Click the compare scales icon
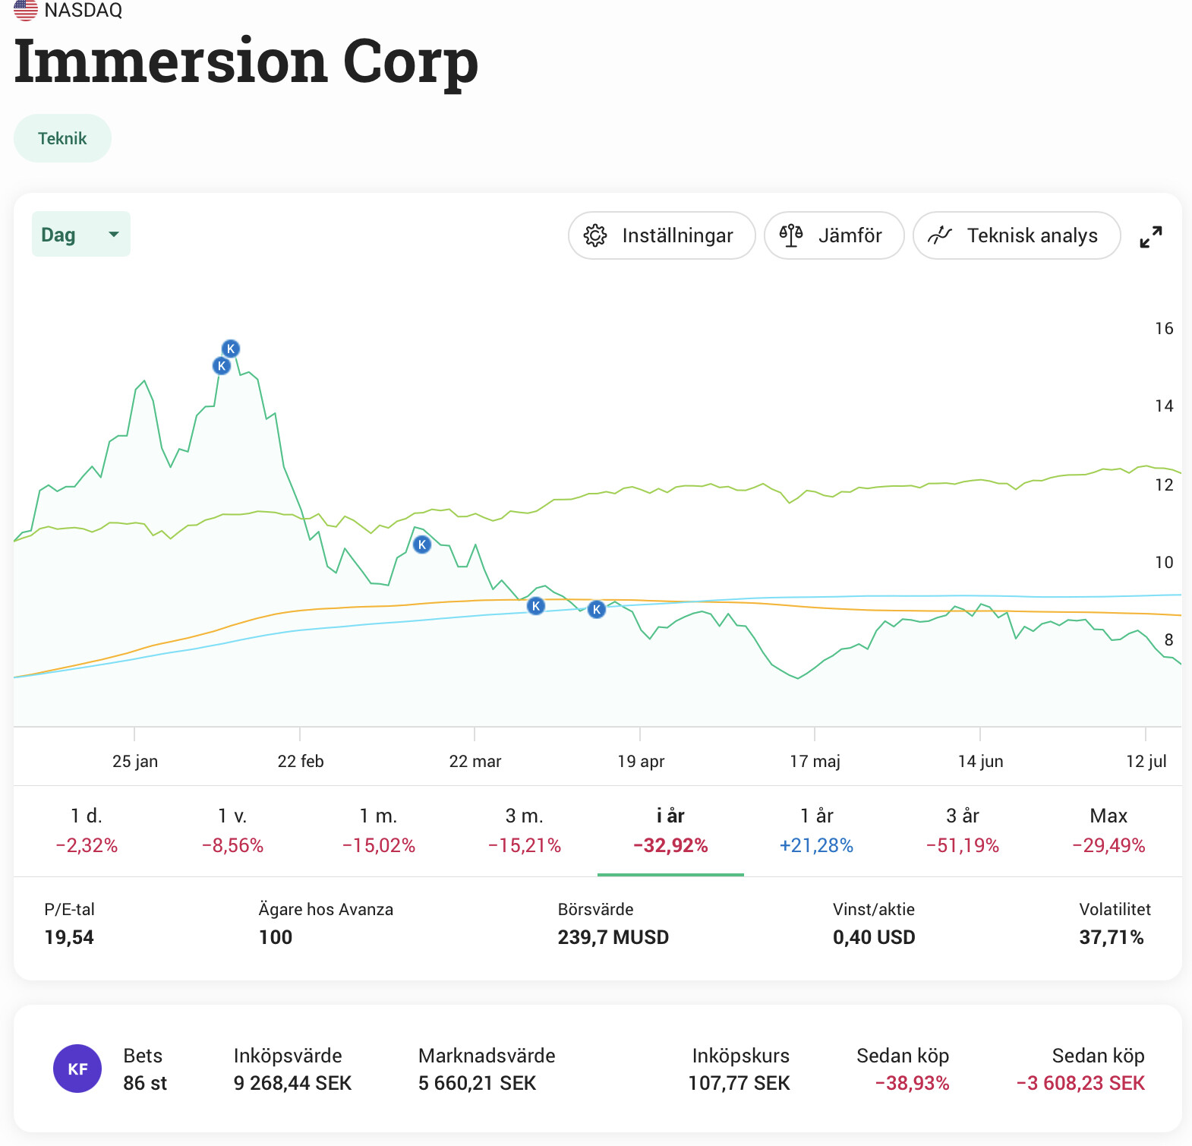 coord(791,236)
